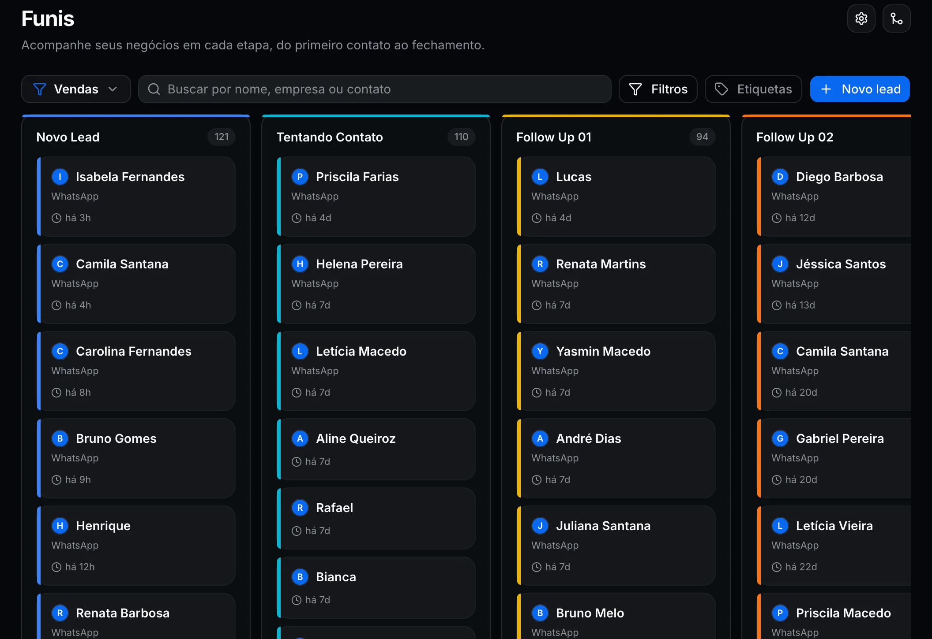932x639 pixels.
Task: Open the Vendas funnel dropdown
Action: coord(76,89)
